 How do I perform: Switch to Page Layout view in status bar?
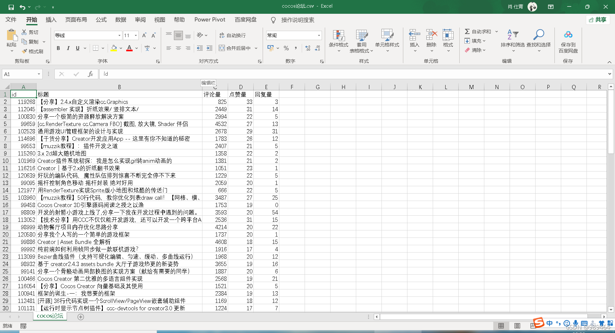pyautogui.click(x=517, y=326)
